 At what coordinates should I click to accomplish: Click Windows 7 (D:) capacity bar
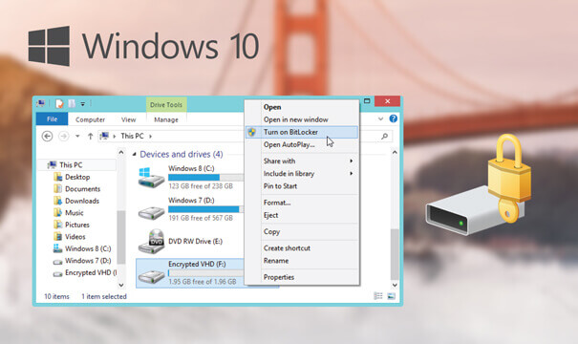pyautogui.click(x=205, y=209)
